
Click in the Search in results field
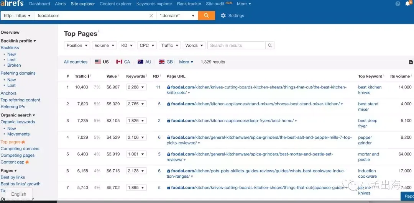pos(236,46)
